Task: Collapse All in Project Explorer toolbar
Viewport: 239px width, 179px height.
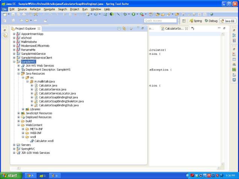Action: 119,29
